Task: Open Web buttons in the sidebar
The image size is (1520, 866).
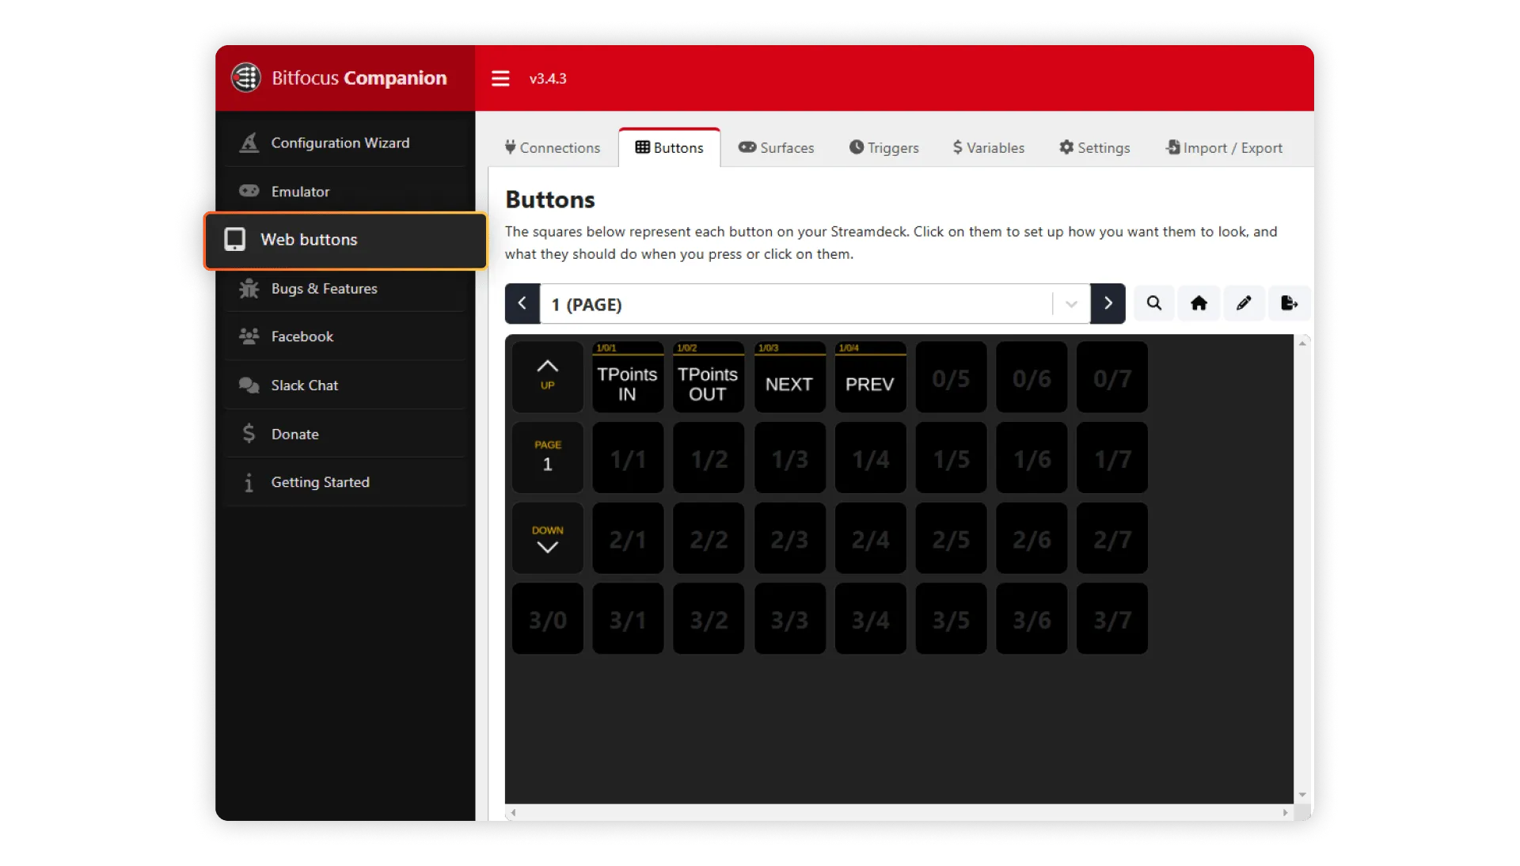Action: click(x=345, y=241)
